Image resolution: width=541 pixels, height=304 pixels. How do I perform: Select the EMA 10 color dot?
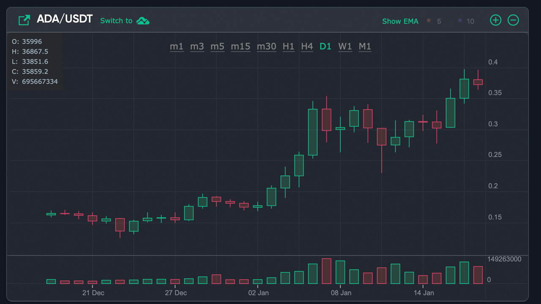(x=460, y=20)
